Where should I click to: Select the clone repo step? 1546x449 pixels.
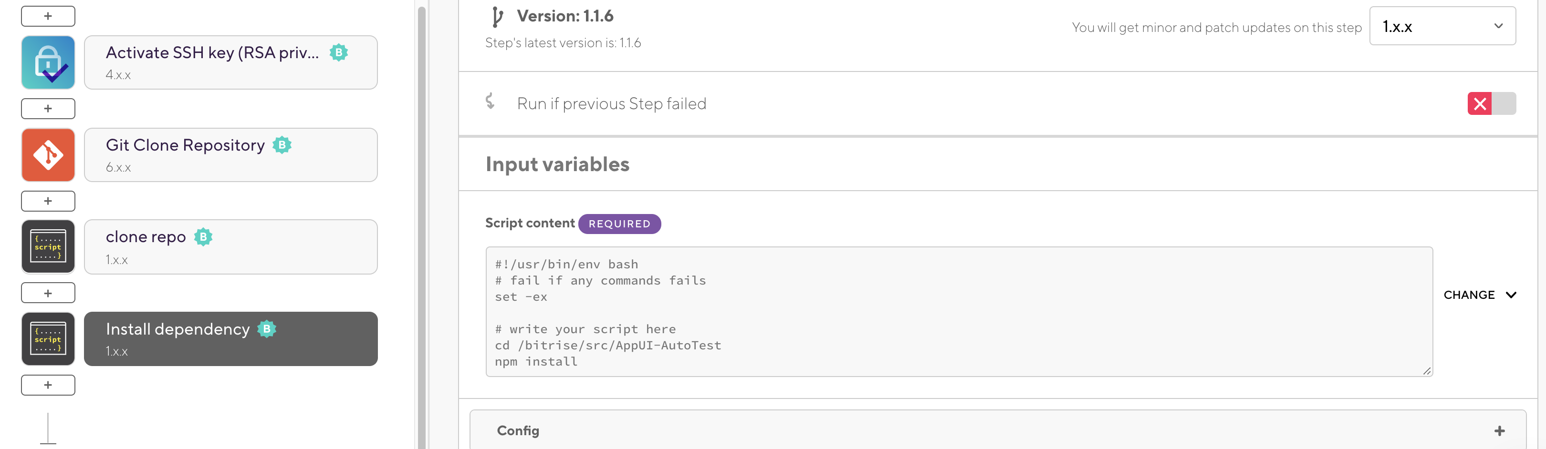click(x=230, y=246)
